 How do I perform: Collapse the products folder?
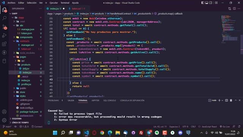pyautogui.click(x=26, y=65)
